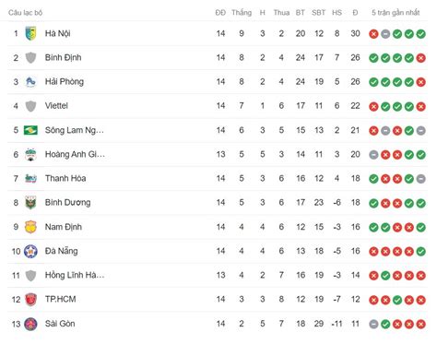Open the Bình Định team row
Image resolution: width=437 pixels, height=344 pixels.
218,58
